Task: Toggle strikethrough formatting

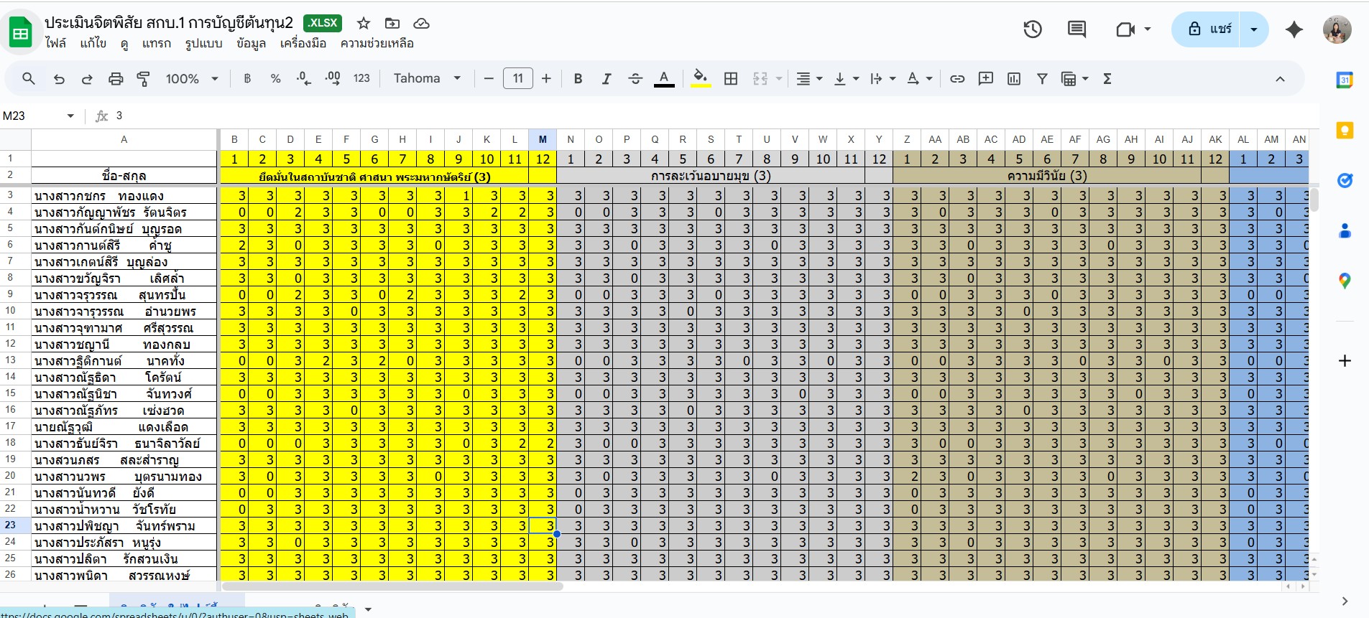Action: click(635, 79)
